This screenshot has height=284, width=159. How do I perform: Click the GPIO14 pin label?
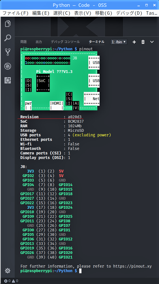click(66, 185)
